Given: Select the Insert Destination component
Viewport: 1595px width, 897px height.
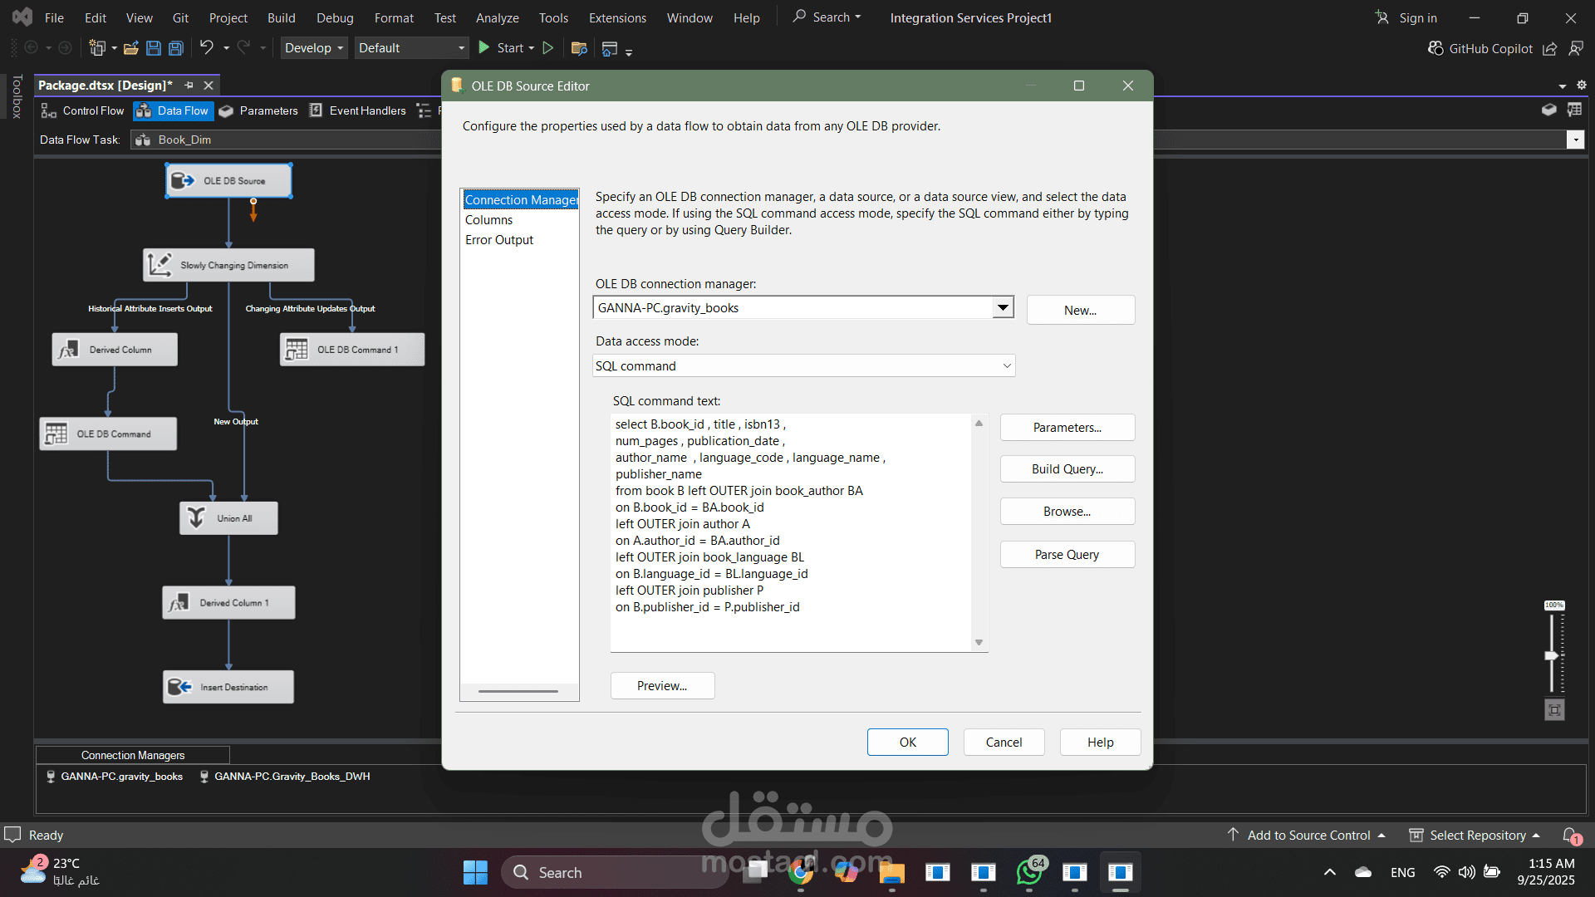Looking at the screenshot, I should 228,687.
